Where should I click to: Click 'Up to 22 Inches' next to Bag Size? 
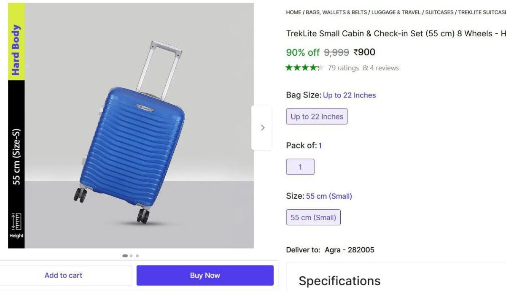pos(350,95)
